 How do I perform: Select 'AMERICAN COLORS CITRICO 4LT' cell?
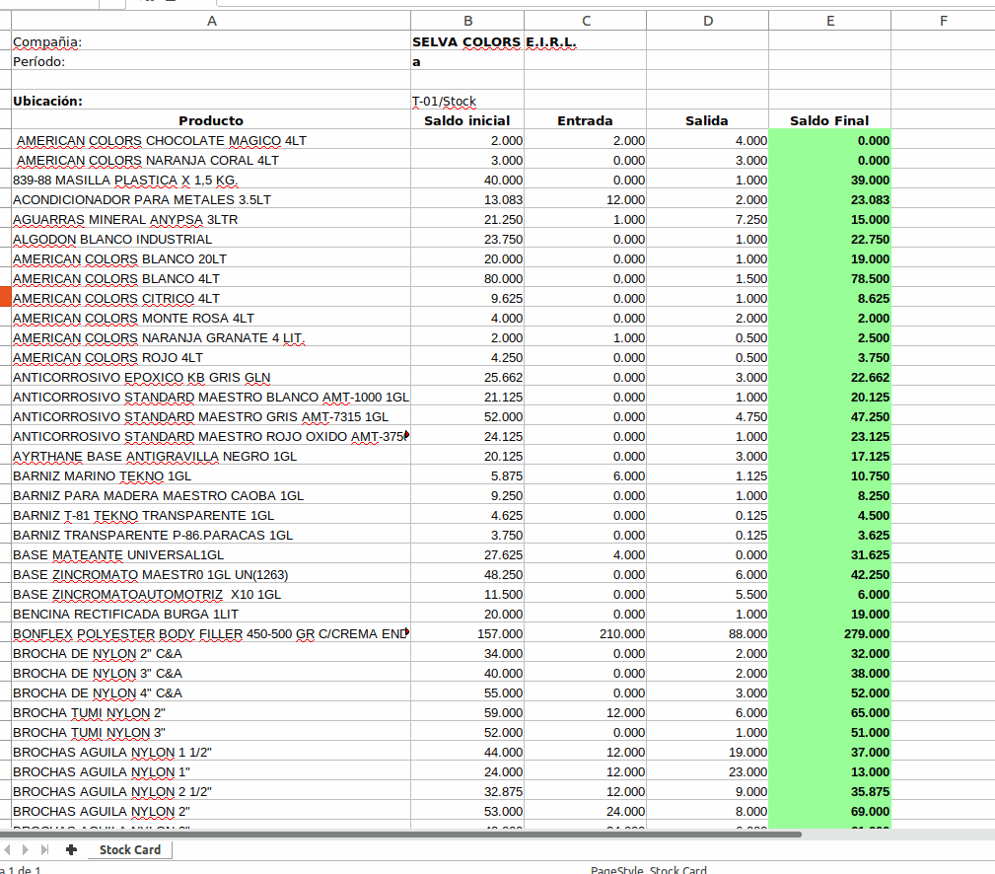click(x=211, y=298)
